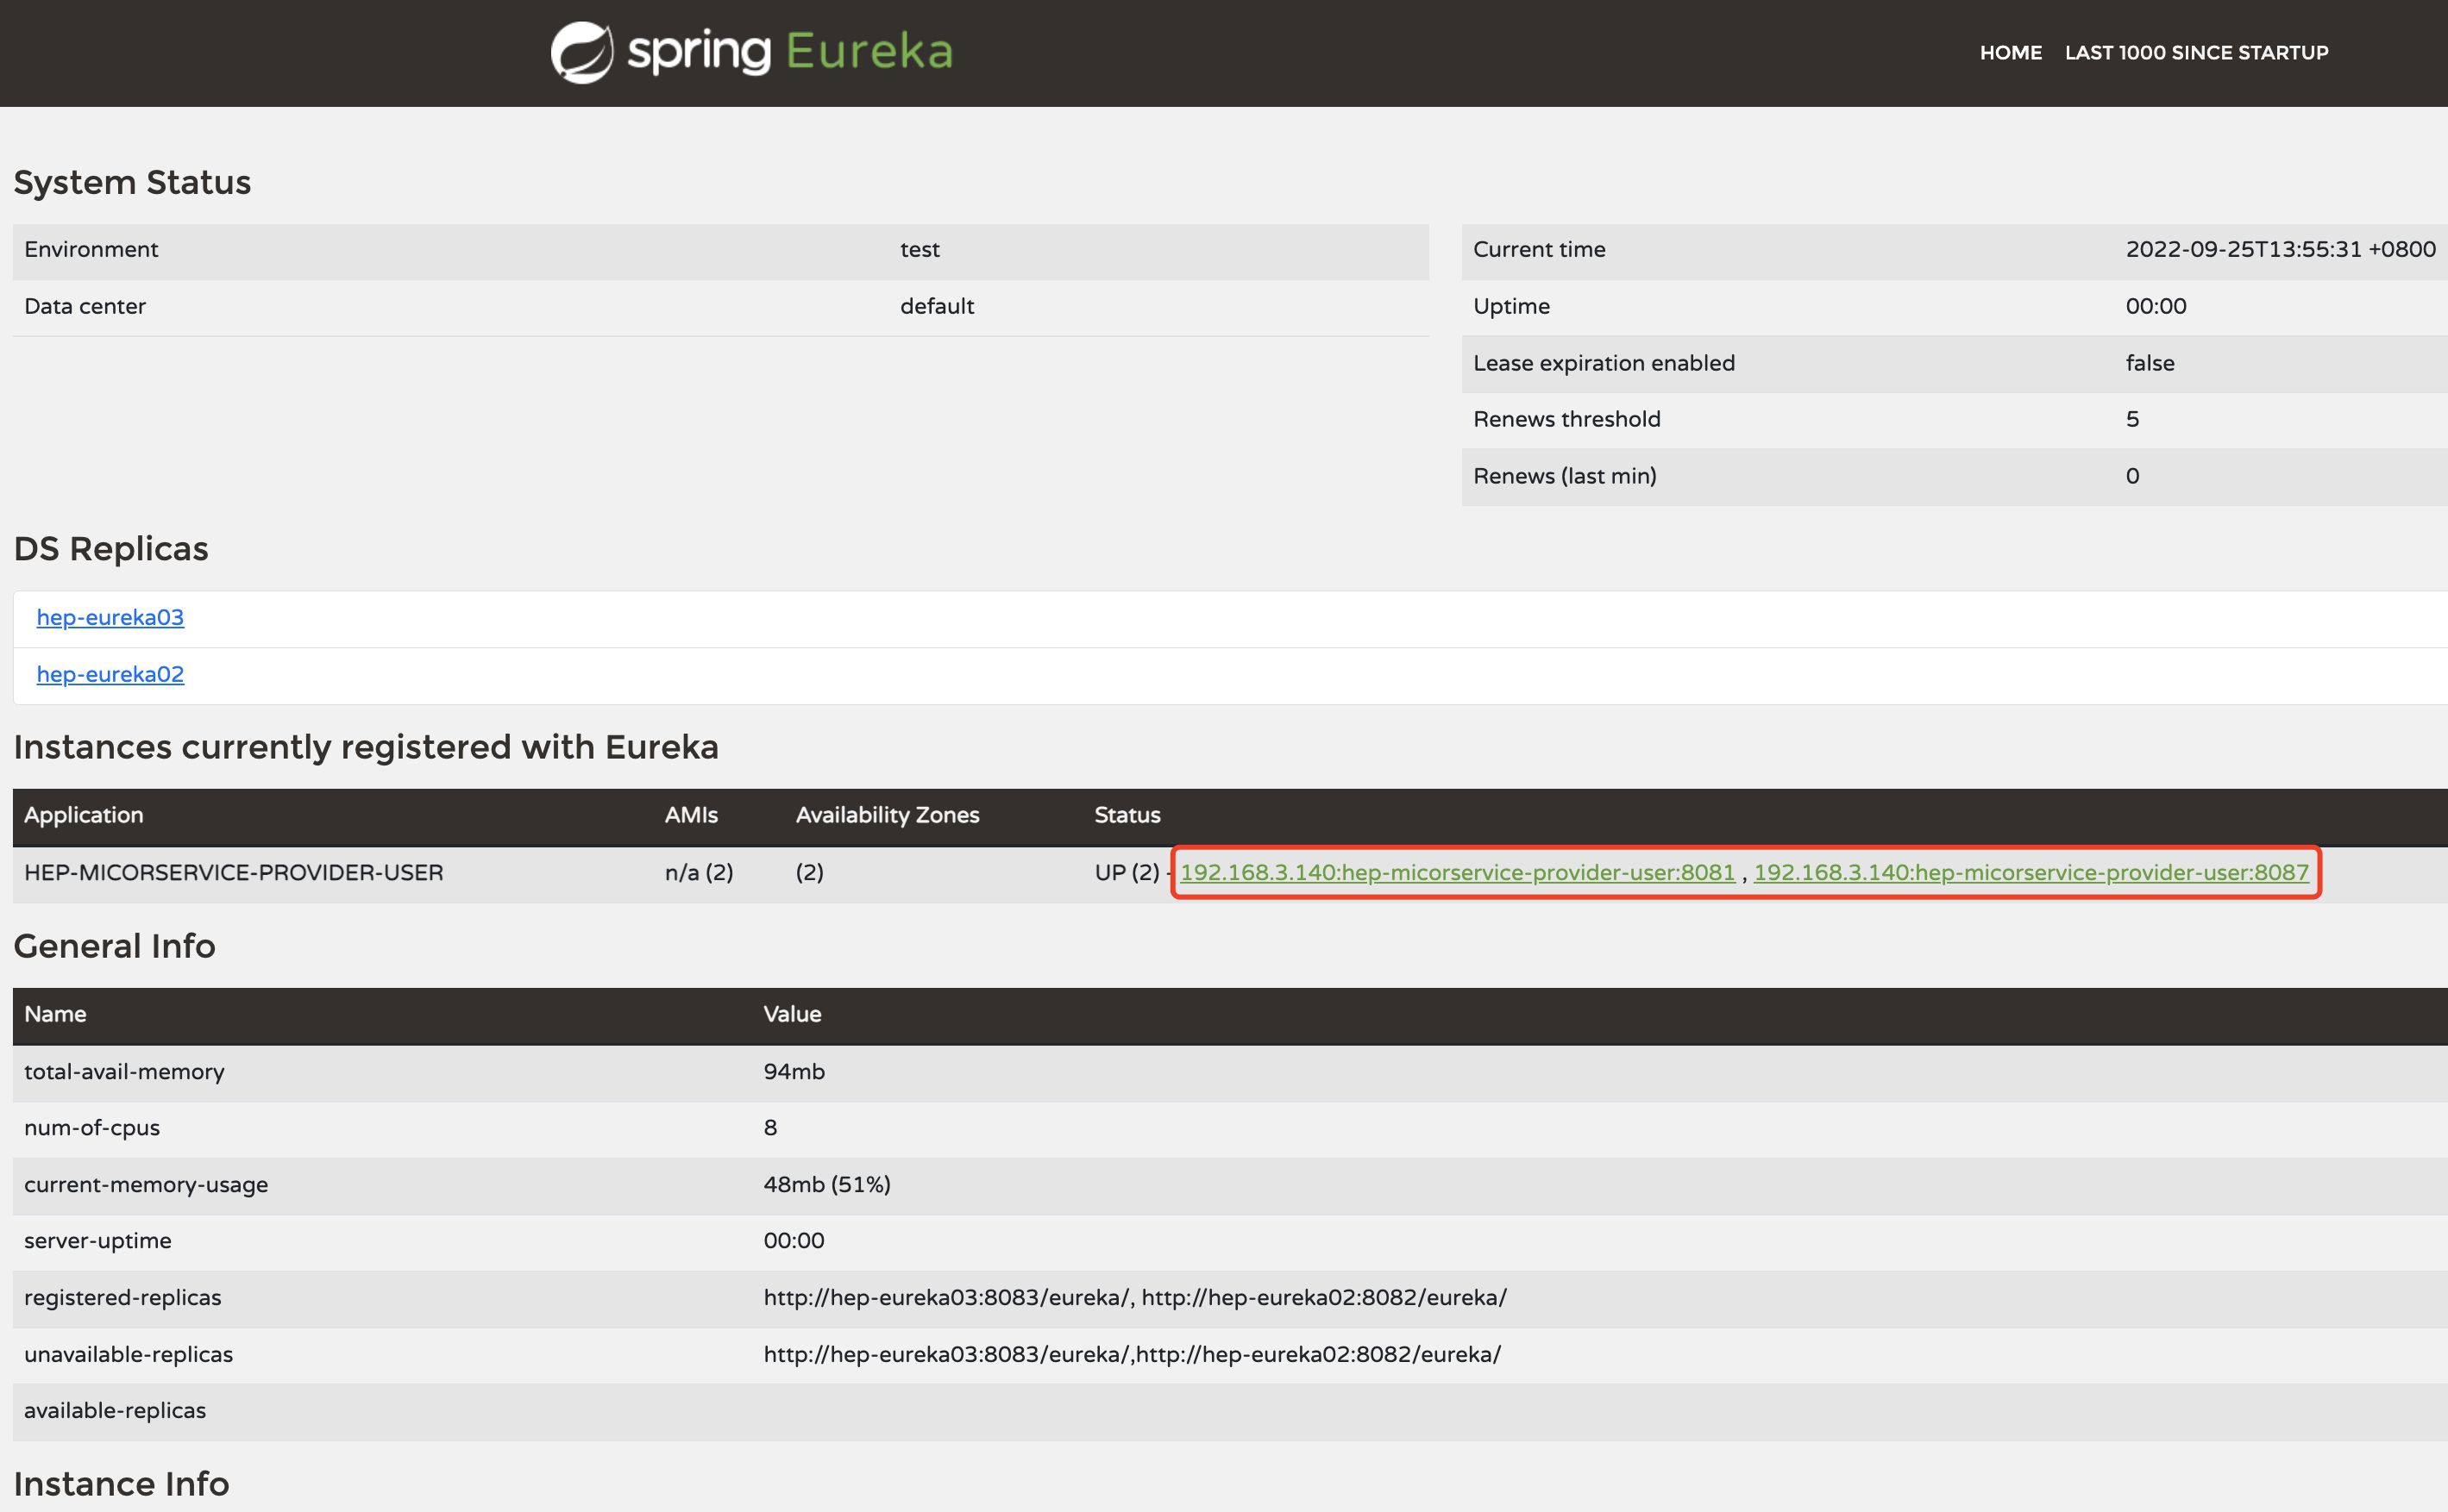Open the hep-eureka02 replica link
2448x1512 pixels.
[x=110, y=674]
